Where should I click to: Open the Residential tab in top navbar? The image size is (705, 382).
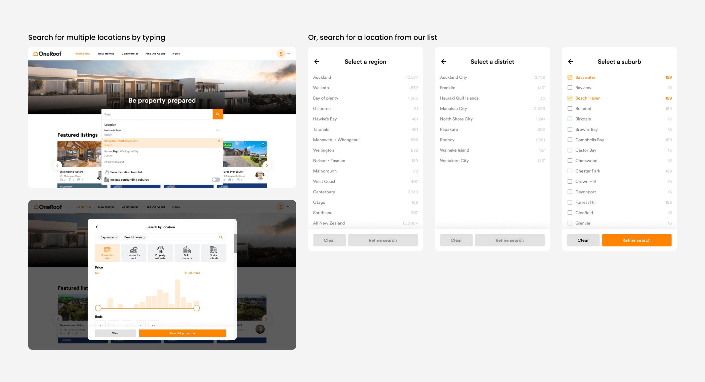pos(83,54)
